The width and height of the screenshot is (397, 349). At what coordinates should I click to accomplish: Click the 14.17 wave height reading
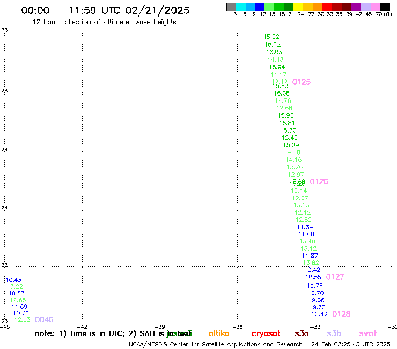pyautogui.click(x=278, y=75)
